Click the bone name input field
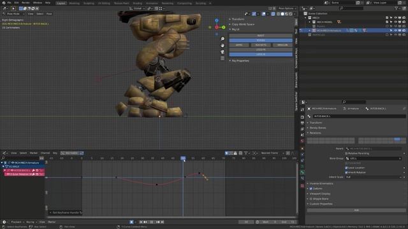 (x=359, y=116)
